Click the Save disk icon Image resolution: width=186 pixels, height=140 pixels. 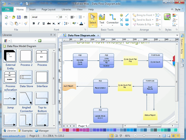point(19,17)
